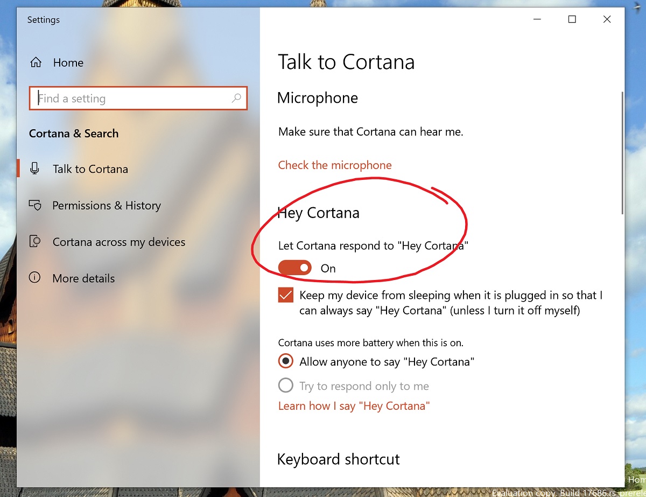Open Learn how I say Hey Cortana
The height and width of the screenshot is (497, 646).
click(354, 406)
